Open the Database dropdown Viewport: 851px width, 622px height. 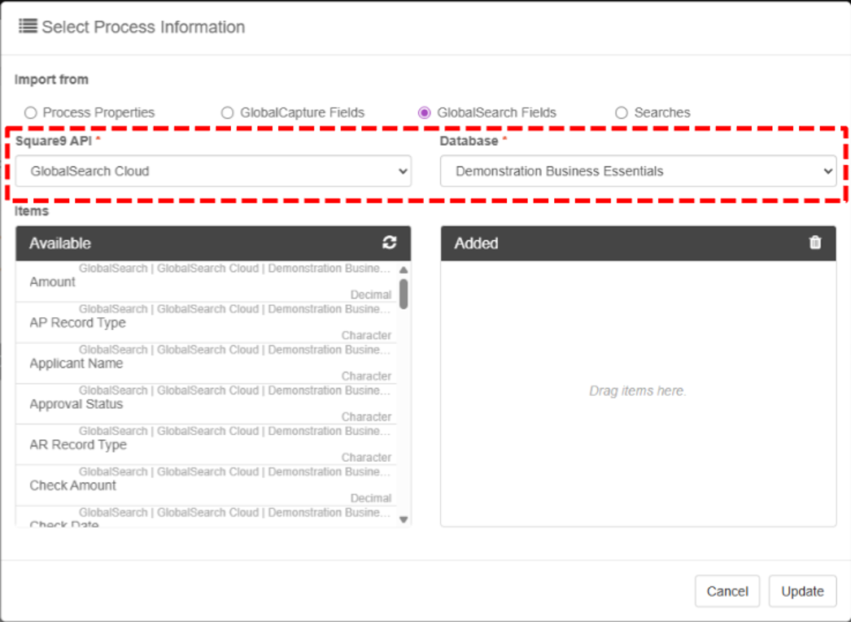[638, 172]
